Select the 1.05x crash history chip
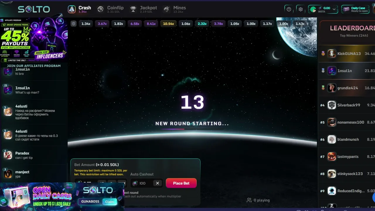The width and height of the screenshot is (375, 211). click(235, 24)
